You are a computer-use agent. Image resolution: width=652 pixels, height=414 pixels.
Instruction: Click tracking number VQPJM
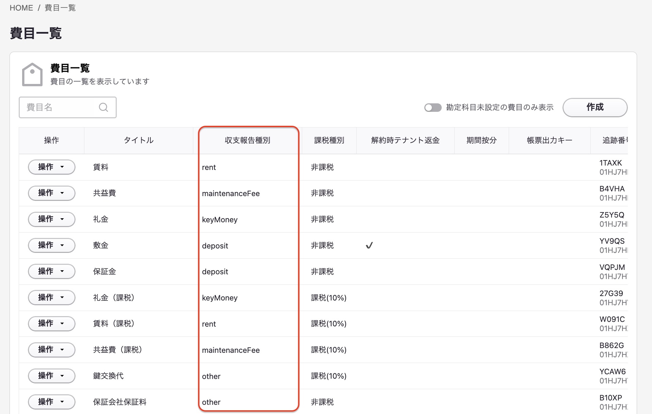612,267
